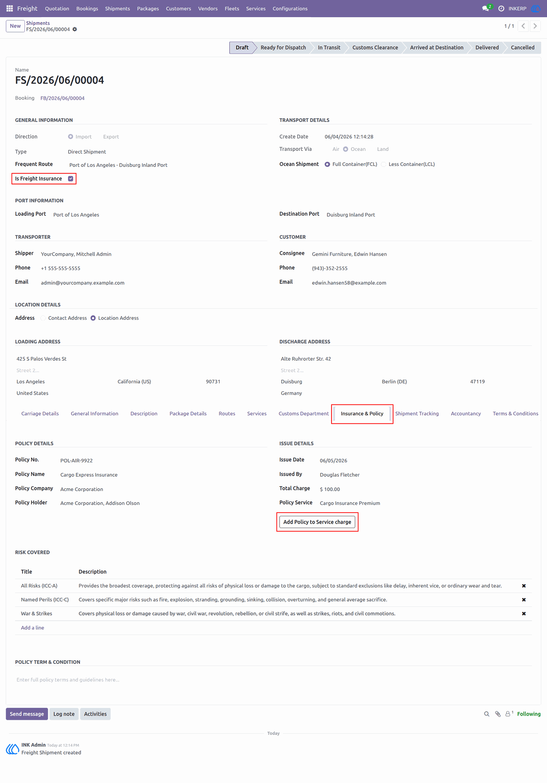The height and width of the screenshot is (783, 547).
Task: Click the Send message button
Action: 27,714
